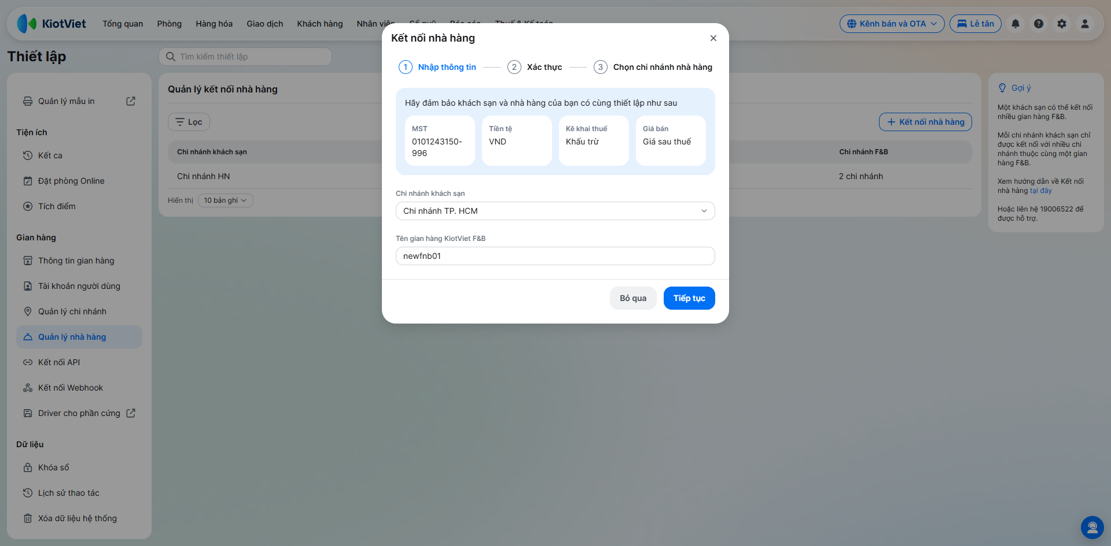The height and width of the screenshot is (546, 1111).
Task: Open the Giao dịch menu
Action: click(265, 24)
